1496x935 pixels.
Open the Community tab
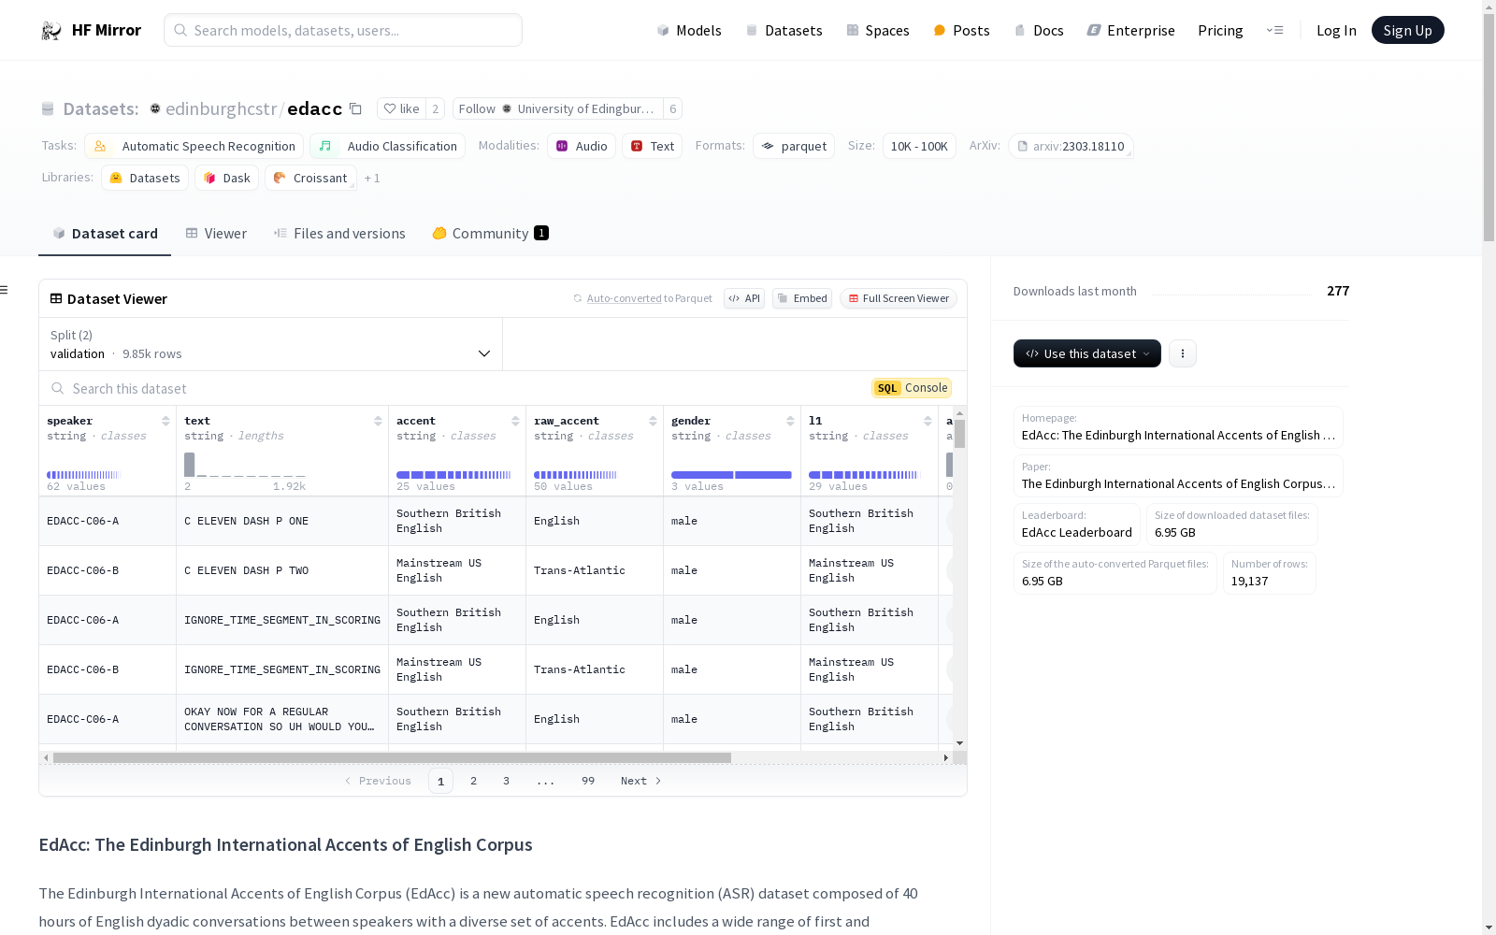(490, 234)
